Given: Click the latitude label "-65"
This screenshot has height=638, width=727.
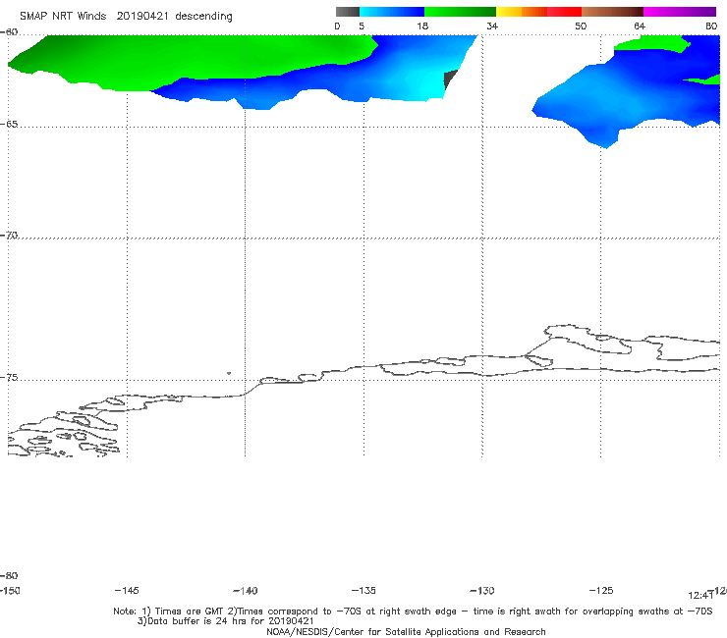Looking at the screenshot, I should [9, 125].
